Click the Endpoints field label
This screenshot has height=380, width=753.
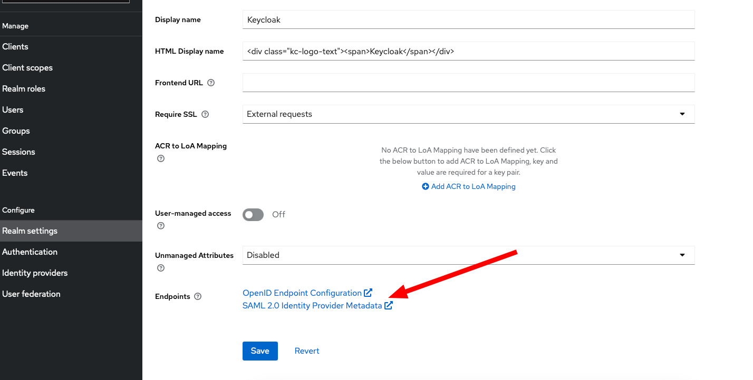172,296
